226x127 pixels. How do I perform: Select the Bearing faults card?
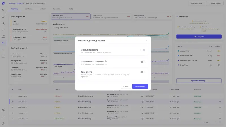pyautogui.click(x=153, y=16)
